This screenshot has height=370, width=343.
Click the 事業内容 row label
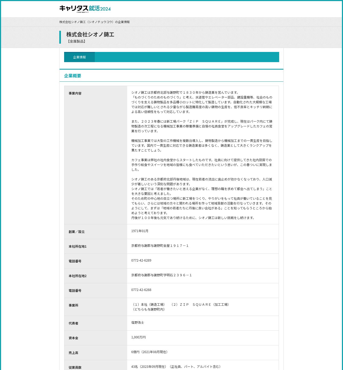[75, 93]
